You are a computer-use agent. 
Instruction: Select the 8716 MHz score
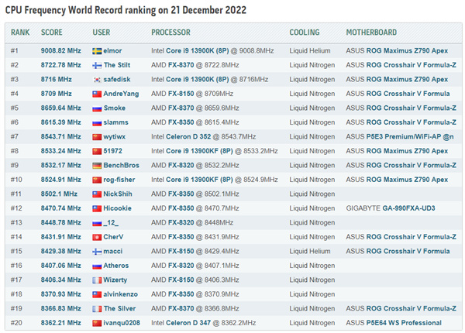click(56, 80)
